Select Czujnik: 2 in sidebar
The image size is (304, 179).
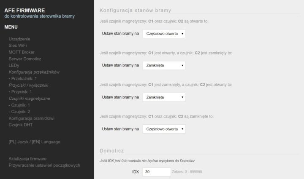(x=19, y=112)
